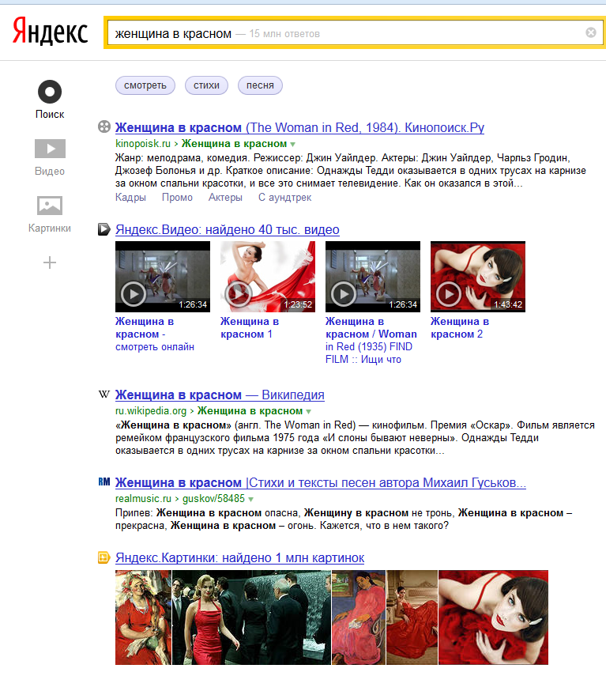Expand the kinopoisk.ru green dropdown arrow
The width and height of the screenshot is (606, 676).
(293, 145)
